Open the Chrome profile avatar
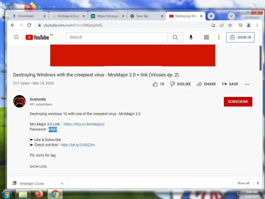 click(249, 25)
